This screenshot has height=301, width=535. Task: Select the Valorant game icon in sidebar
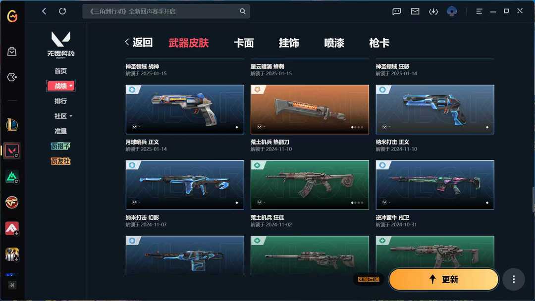(x=12, y=150)
